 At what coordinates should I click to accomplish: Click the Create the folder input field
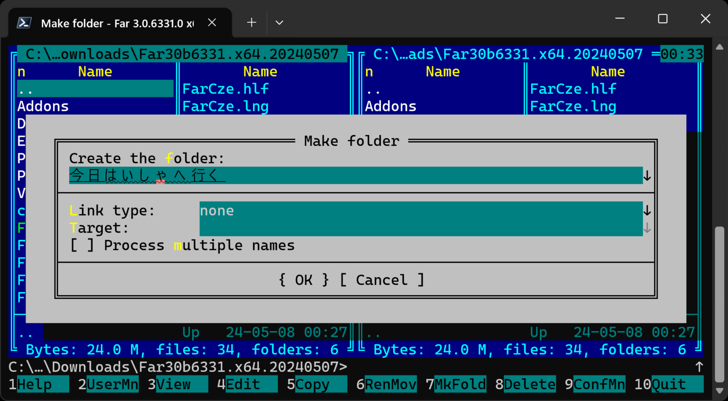point(355,175)
